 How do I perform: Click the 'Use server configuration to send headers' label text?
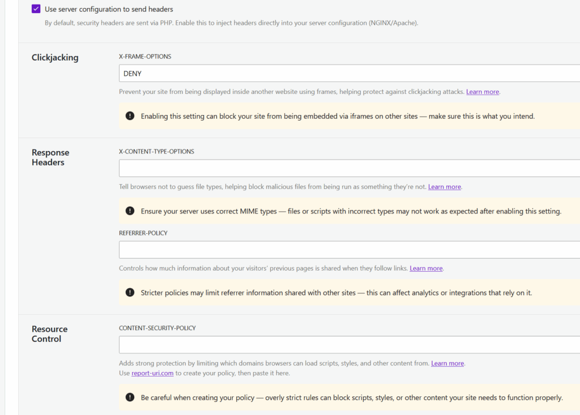coord(109,9)
